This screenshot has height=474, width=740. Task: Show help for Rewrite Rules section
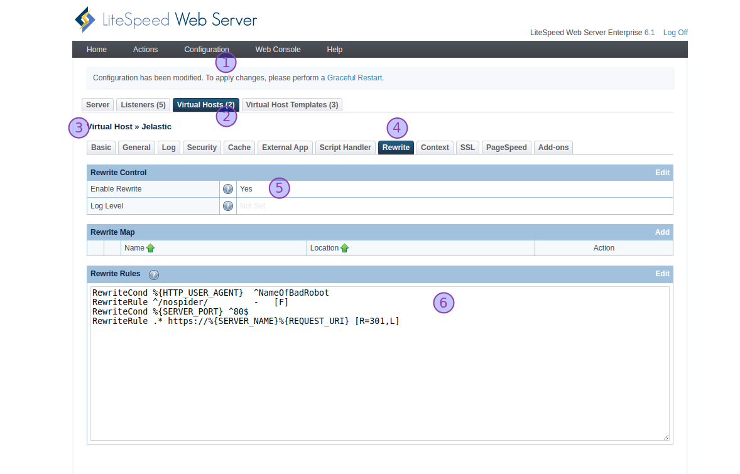154,274
